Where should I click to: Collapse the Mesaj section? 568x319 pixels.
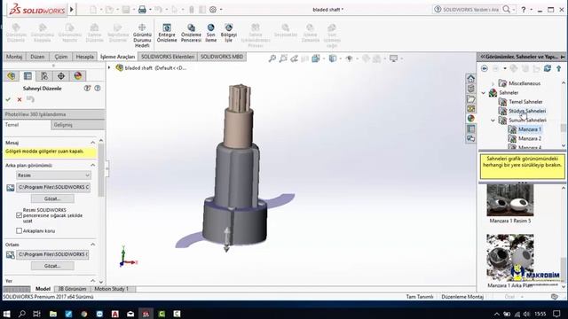[x=92, y=143]
